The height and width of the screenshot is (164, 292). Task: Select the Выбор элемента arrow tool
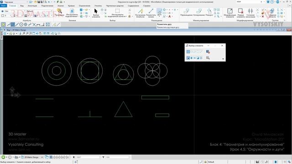coord(96,13)
